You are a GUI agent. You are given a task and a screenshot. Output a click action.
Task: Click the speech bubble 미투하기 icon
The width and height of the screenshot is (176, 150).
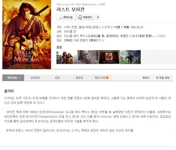click(80, 17)
